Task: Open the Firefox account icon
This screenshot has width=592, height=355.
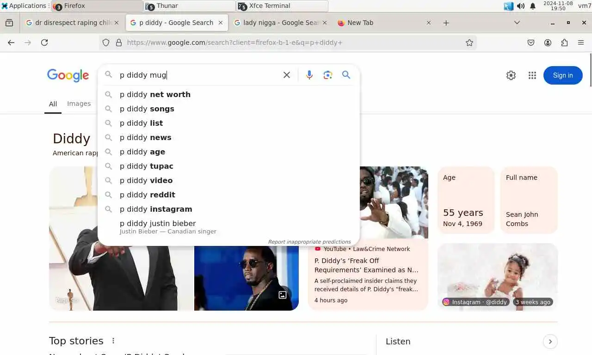Action: pyautogui.click(x=548, y=43)
